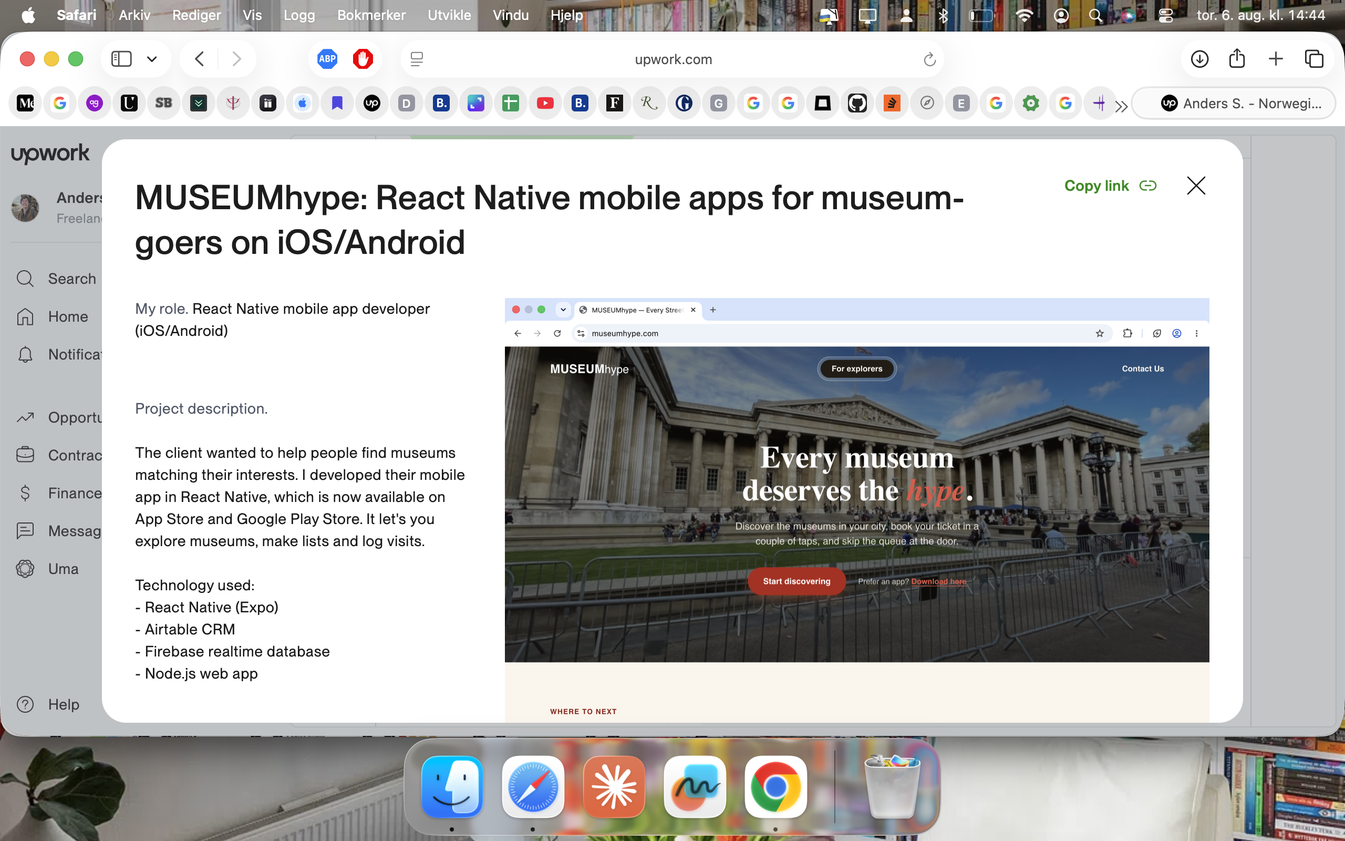Open the Stack Overflow pinned tab

[892, 103]
